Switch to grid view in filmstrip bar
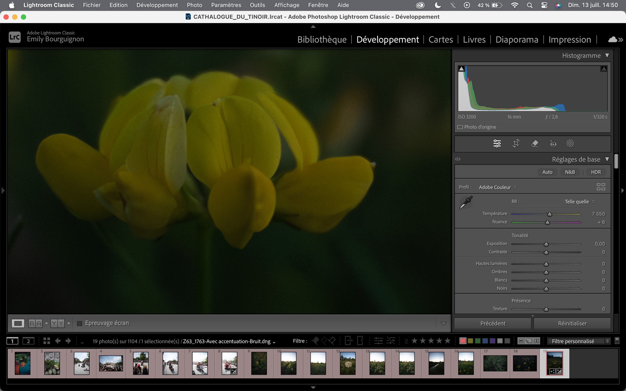Image resolution: width=626 pixels, height=391 pixels. point(47,341)
